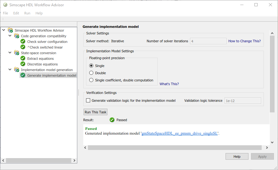
Task: Open the Run menu
Action: click(x=27, y=13)
